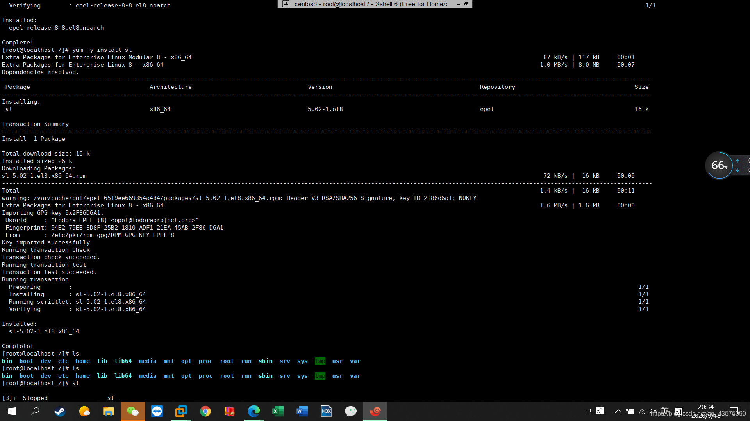Screen dimensions: 750x421
Task: Open the Windows Start menu
Action: click(12, 411)
